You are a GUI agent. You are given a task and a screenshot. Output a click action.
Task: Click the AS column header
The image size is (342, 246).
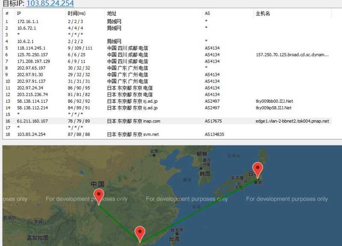point(207,13)
